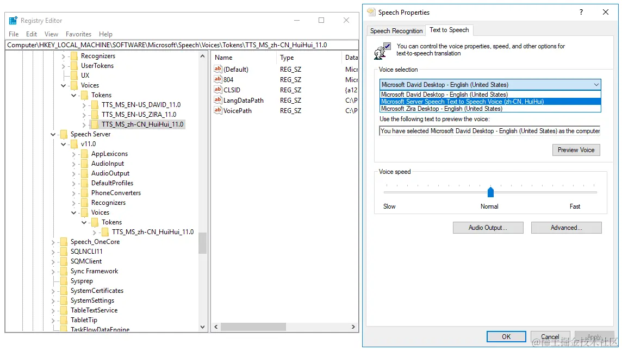
Task: Select Microsoft David Desktop option in dropdown list
Action: point(490,95)
